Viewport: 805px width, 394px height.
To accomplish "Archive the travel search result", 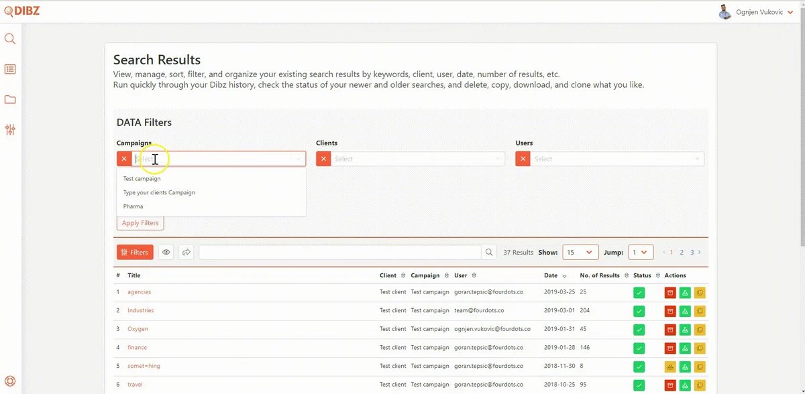I will tap(670, 385).
